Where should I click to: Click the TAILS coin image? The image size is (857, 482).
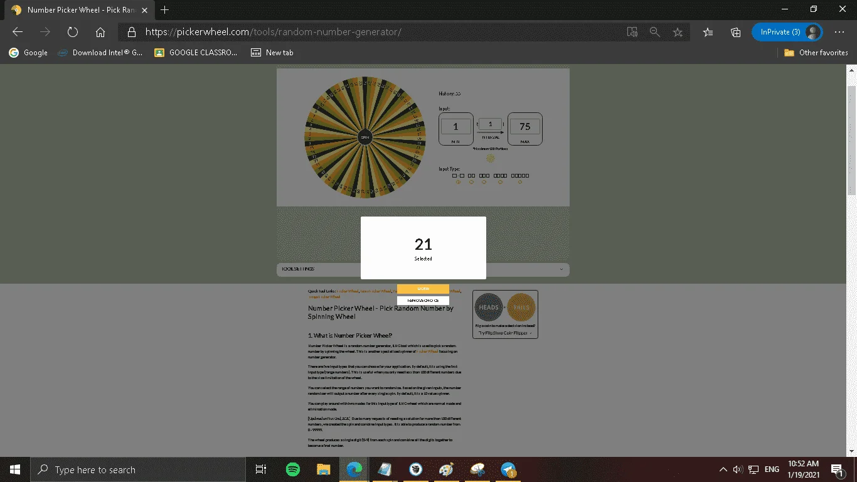pos(521,308)
